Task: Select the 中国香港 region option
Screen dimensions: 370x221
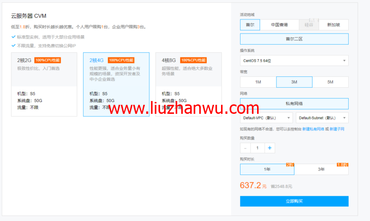Action: (x=279, y=25)
